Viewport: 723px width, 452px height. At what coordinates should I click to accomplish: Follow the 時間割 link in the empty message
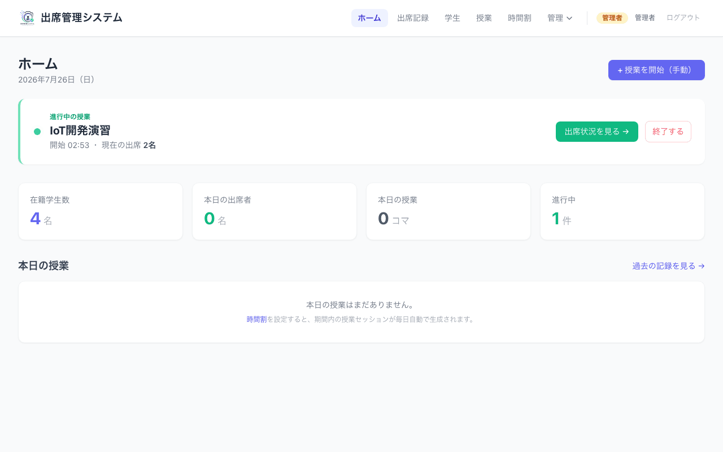pos(256,319)
